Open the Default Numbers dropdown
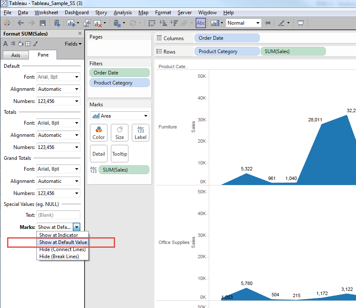 pos(58,101)
